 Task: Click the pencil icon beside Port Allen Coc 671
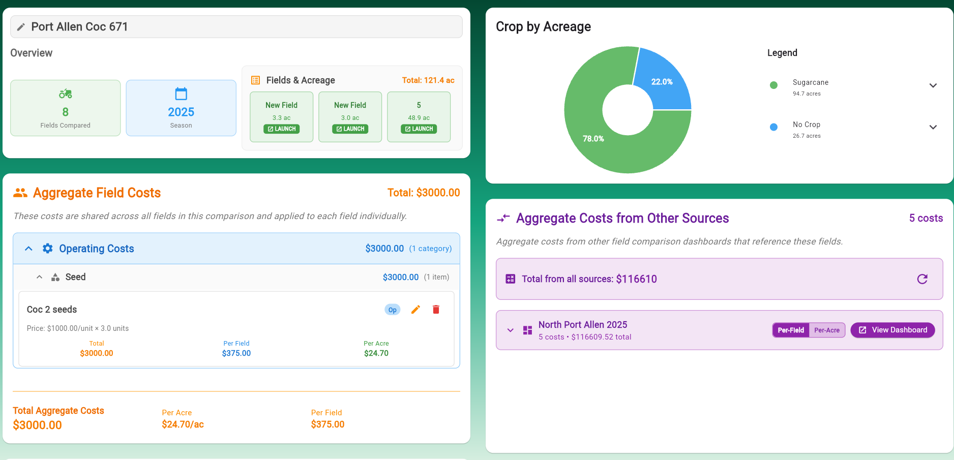(x=21, y=27)
